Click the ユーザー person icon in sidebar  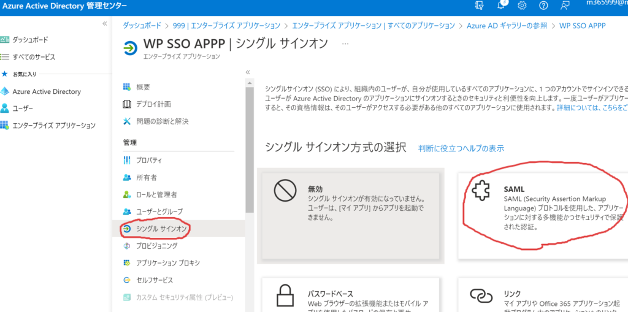[4, 108]
